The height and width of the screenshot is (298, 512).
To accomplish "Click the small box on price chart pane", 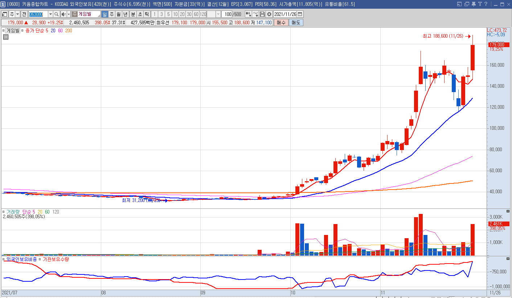I will [x=4, y=31].
